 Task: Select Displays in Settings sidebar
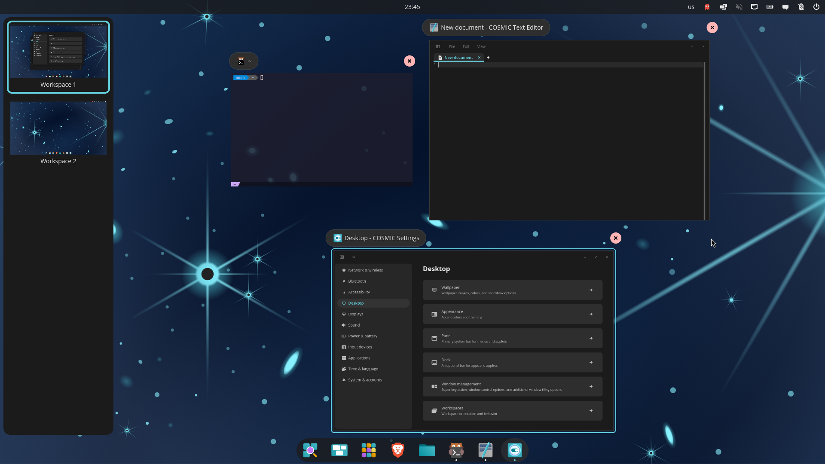(373, 314)
